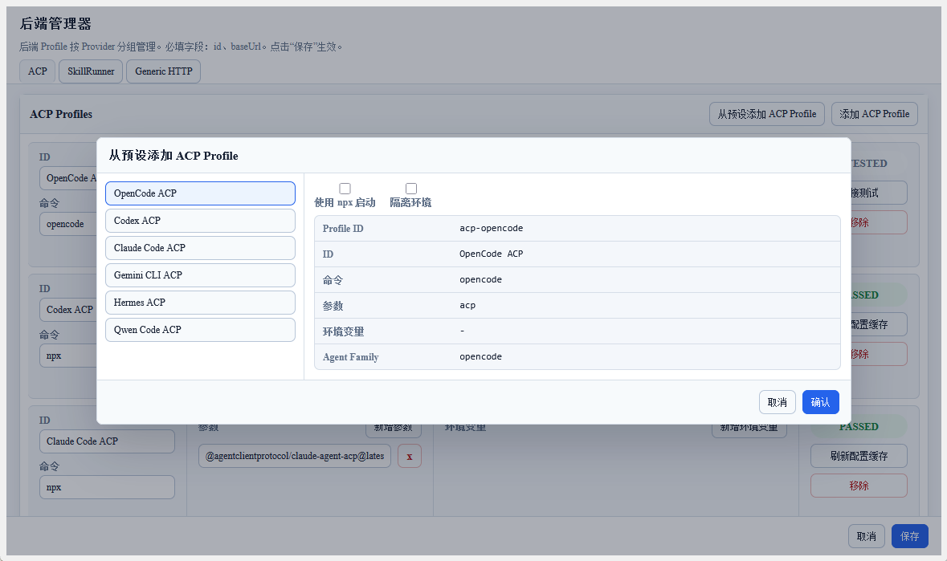Open the Generic HTTP tab
Viewport: 947px width, 561px height.
164,71
